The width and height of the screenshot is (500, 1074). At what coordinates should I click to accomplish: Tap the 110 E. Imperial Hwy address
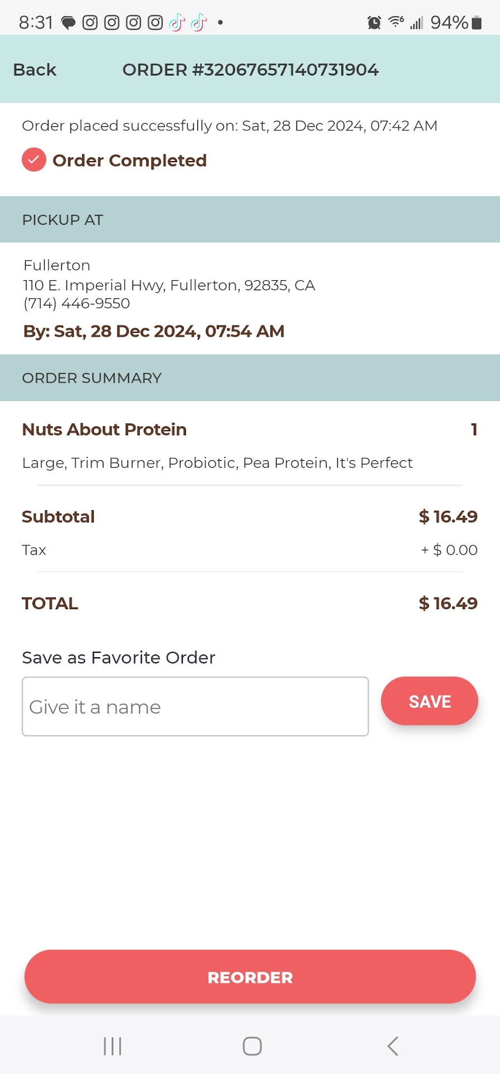click(x=169, y=285)
